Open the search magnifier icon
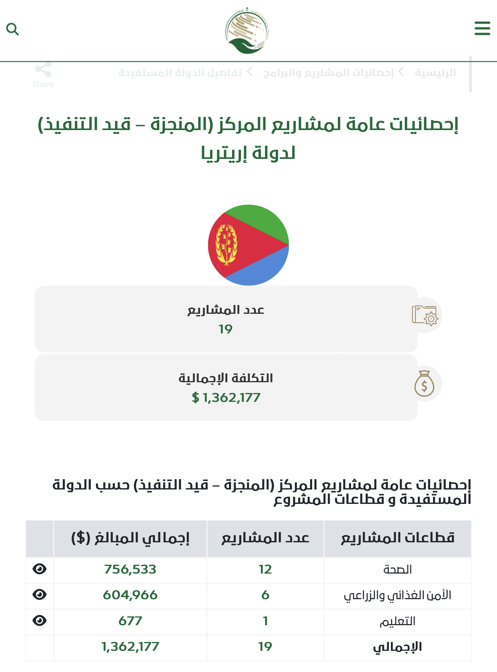This screenshot has width=497, height=672. click(12, 29)
